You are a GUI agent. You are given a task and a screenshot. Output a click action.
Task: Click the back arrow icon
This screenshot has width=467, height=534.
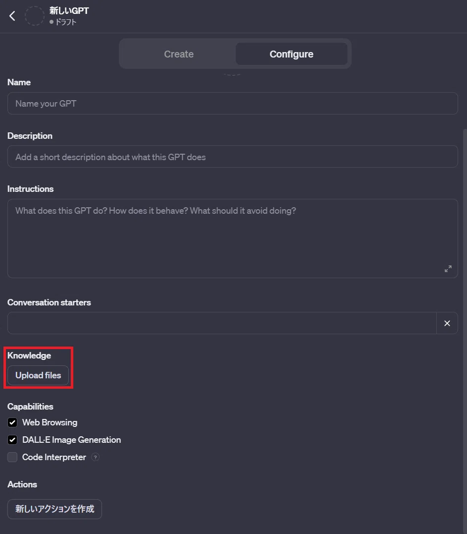[x=12, y=16]
